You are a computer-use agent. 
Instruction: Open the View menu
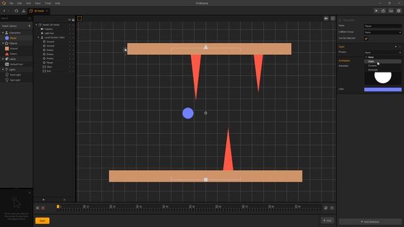click(38, 3)
